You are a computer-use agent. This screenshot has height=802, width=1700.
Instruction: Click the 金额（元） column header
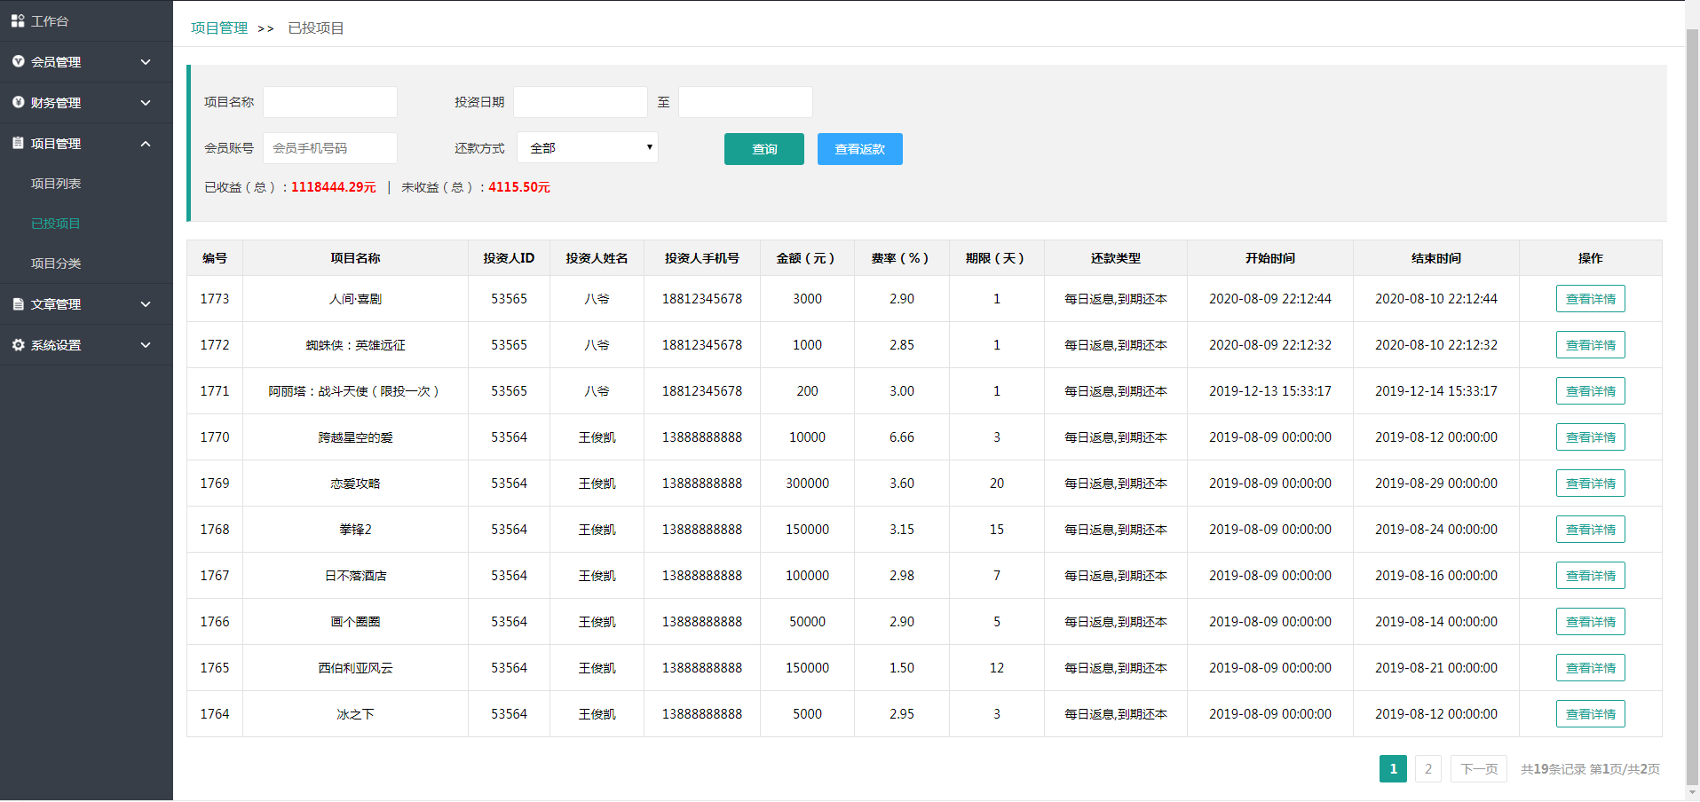(807, 258)
